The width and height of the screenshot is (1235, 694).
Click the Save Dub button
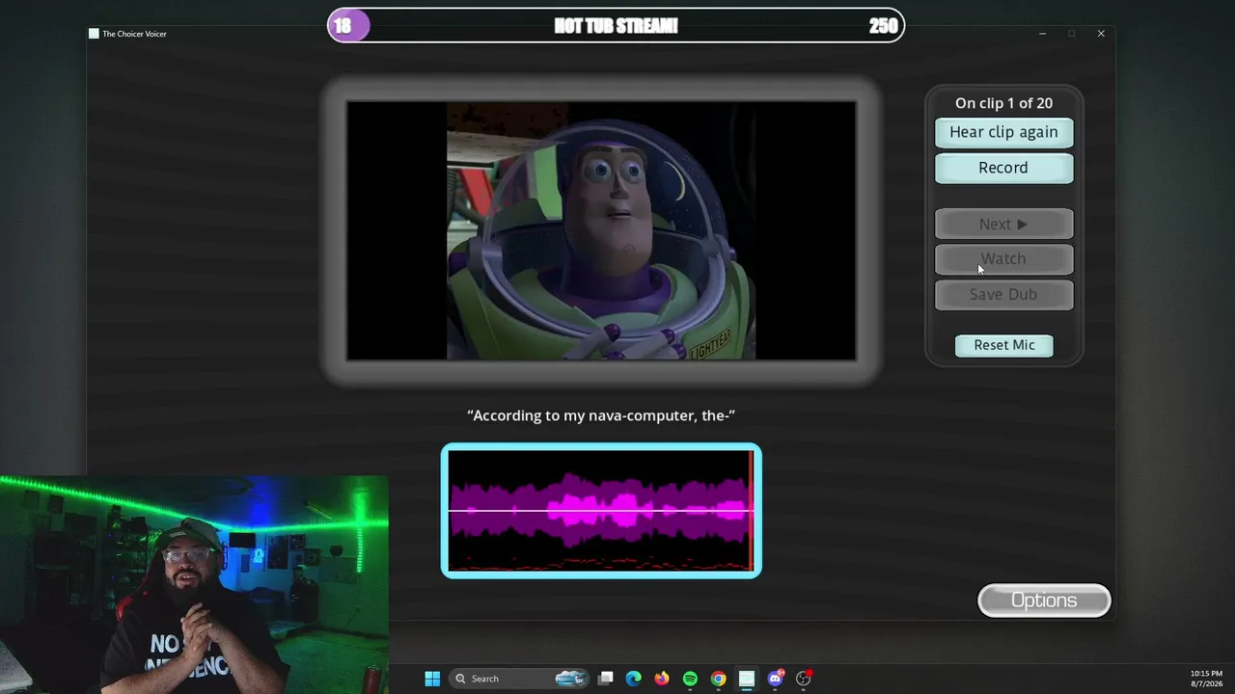(x=1003, y=294)
